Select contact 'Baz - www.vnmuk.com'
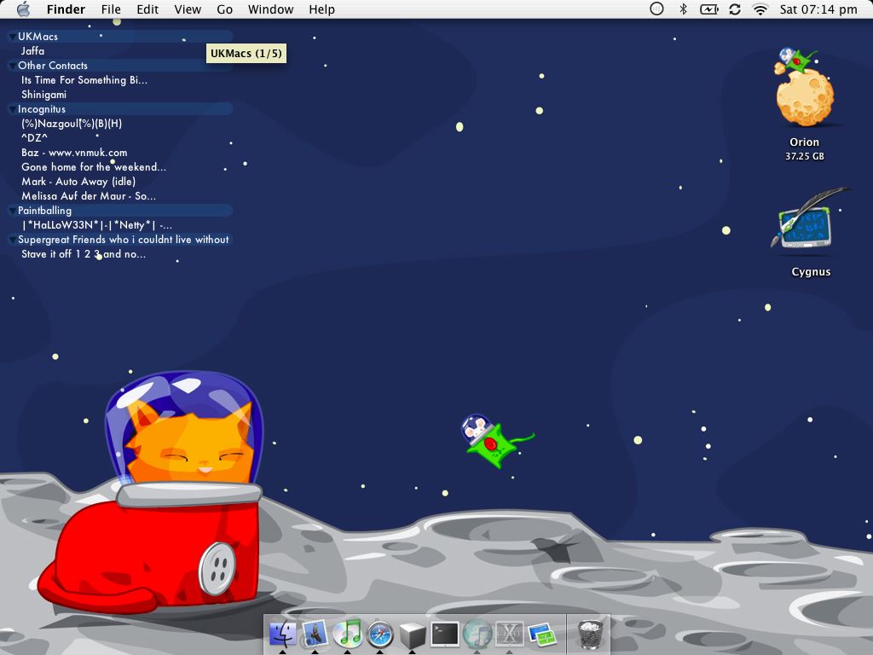This screenshot has width=873, height=655. (x=74, y=152)
